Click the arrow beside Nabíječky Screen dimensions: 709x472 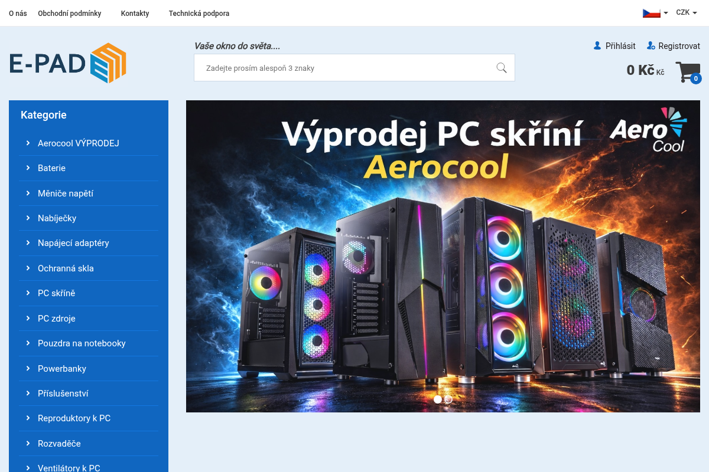[x=28, y=218]
